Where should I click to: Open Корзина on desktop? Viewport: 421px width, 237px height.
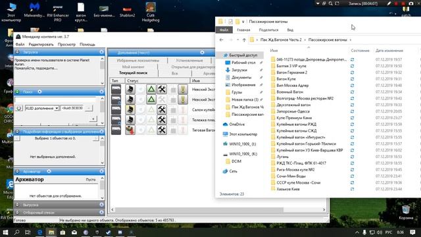pos(406,212)
